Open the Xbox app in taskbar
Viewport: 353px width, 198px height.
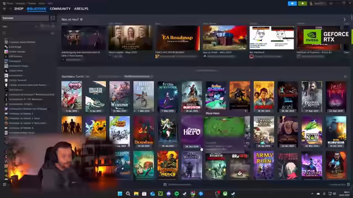pyautogui.click(x=225, y=194)
